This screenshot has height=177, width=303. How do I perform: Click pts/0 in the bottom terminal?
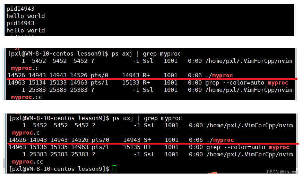[x=101, y=140]
